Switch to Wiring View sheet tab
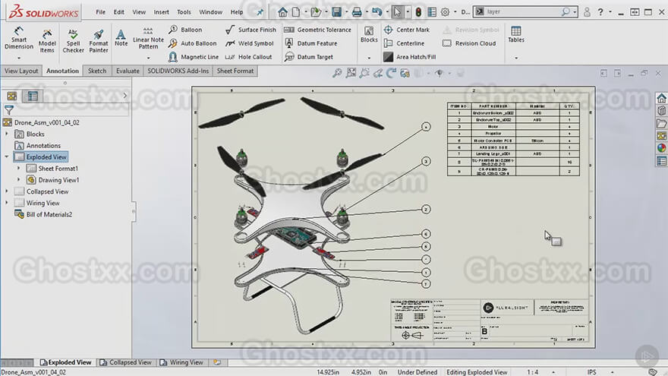Viewport: 668px width, 376px height. 181,362
